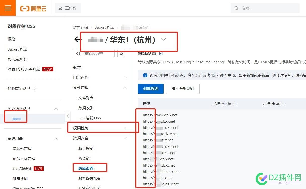This screenshot has height=189, width=306.
Task: Click the 来源 column header
Action: click(x=147, y=103)
